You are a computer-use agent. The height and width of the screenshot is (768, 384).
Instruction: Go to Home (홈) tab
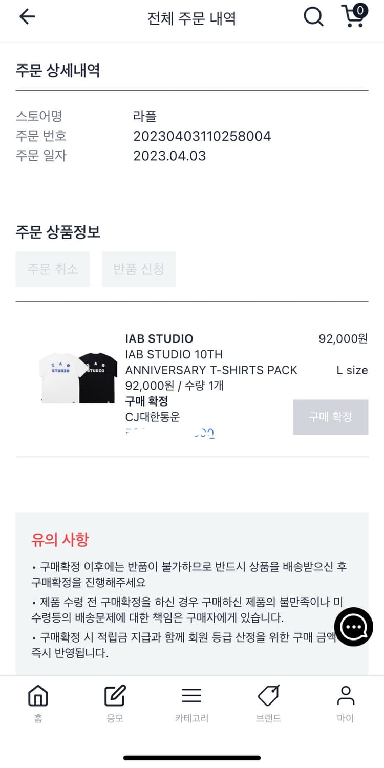point(38,703)
